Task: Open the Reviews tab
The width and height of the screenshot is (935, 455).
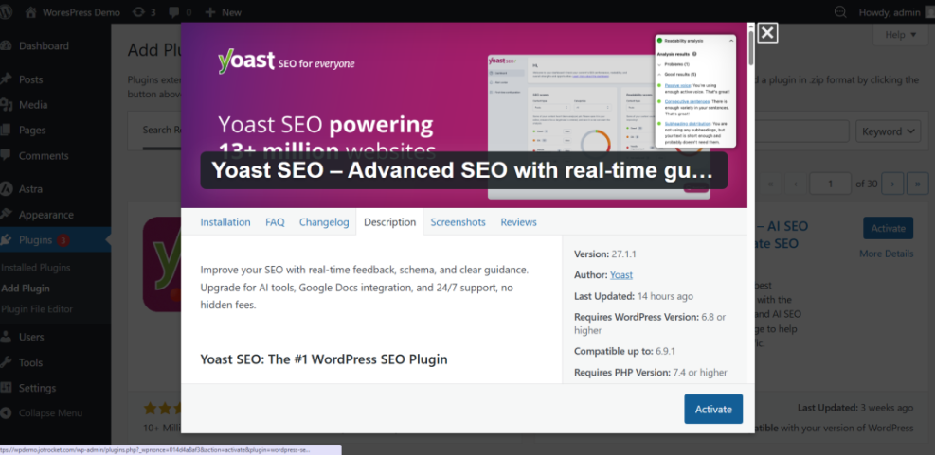Action: [x=519, y=222]
